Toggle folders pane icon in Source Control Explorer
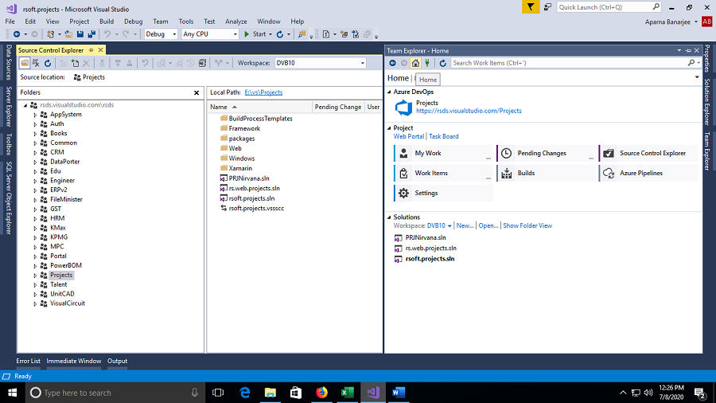Viewport: 716px width, 403px height. [x=25, y=63]
